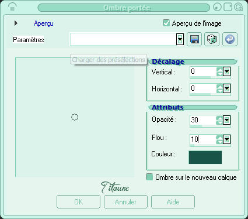
Task: Click the Aide button
Action: [173, 202]
